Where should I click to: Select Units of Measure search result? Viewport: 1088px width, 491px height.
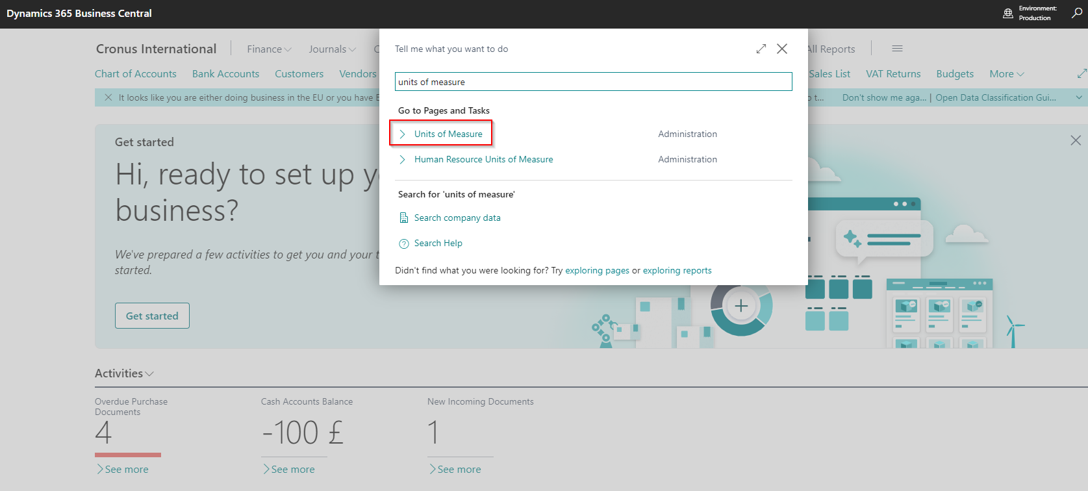(448, 134)
